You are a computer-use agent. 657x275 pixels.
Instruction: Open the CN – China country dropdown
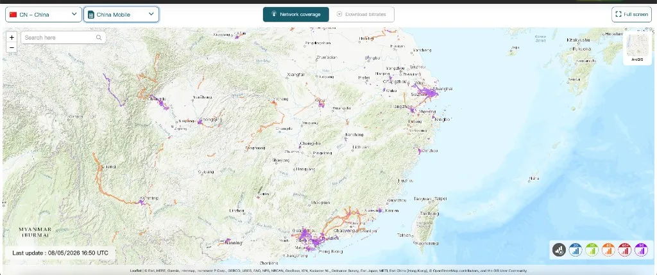[x=44, y=14]
